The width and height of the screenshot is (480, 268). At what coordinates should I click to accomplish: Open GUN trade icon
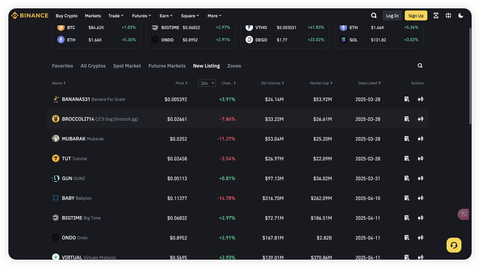click(420, 178)
